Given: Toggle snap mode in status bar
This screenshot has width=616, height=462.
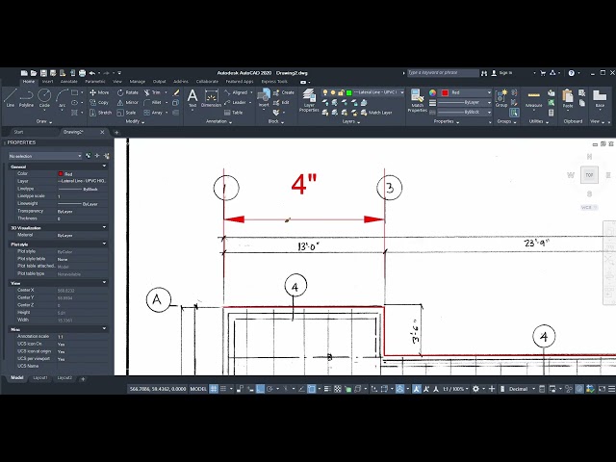Looking at the screenshot, I should 223,389.
